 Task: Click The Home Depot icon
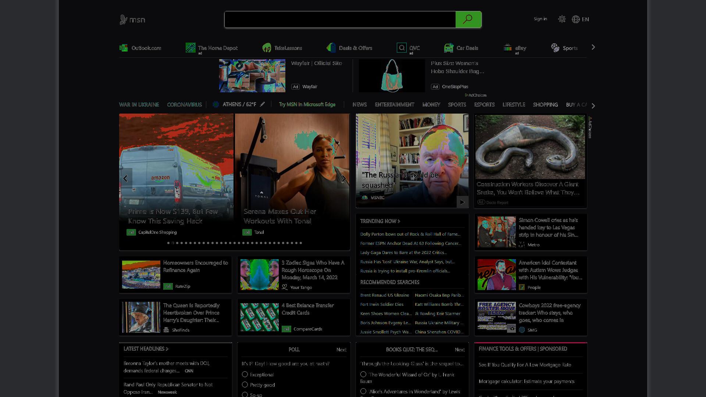190,48
